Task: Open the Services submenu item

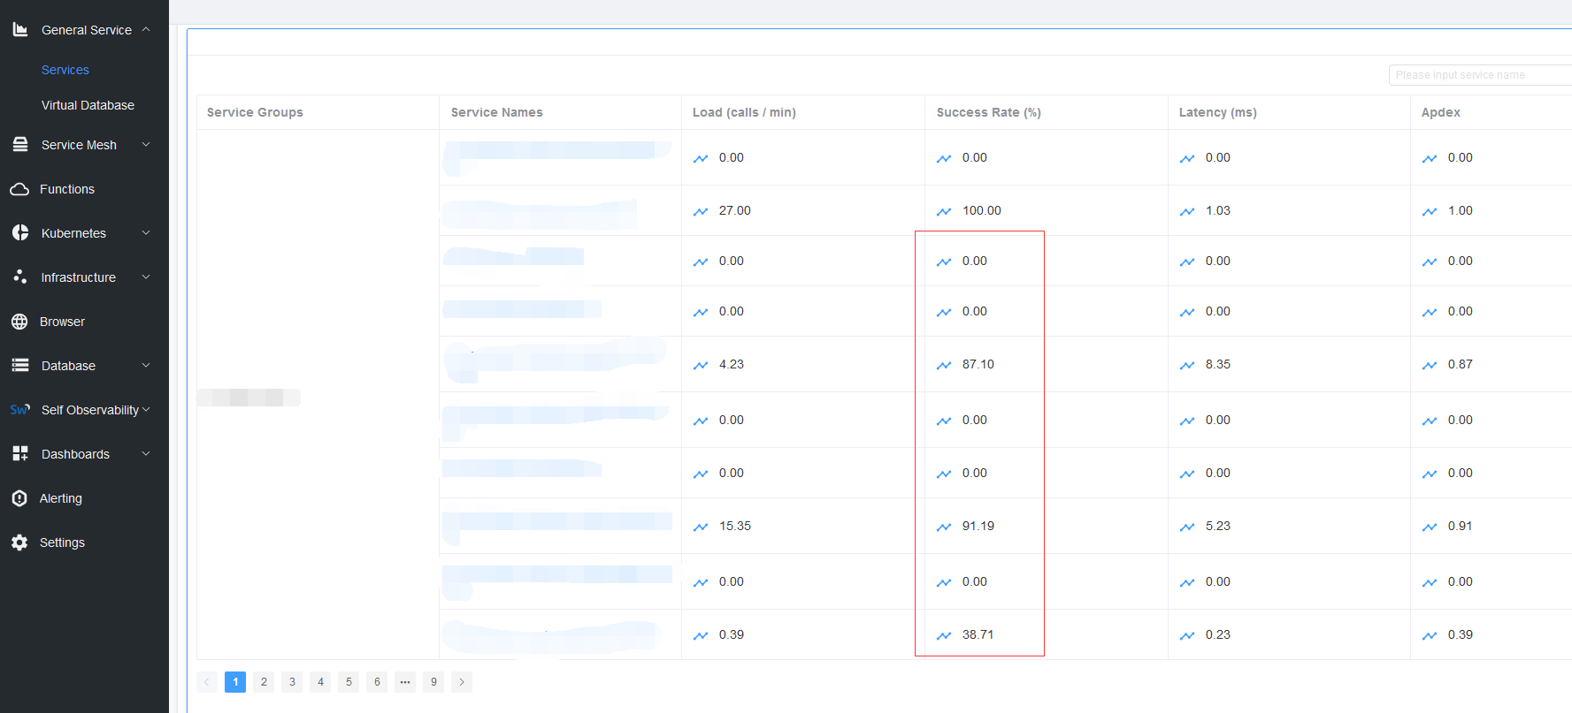Action: pyautogui.click(x=65, y=70)
